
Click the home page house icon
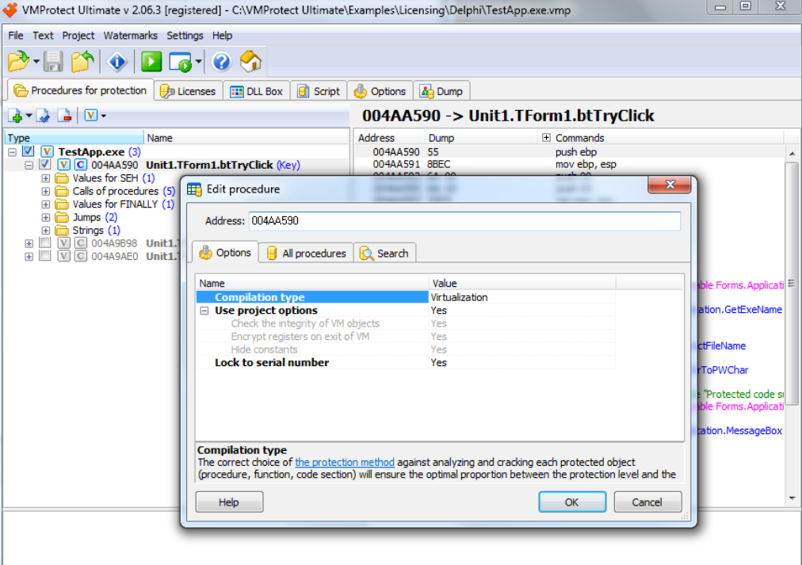(x=250, y=62)
